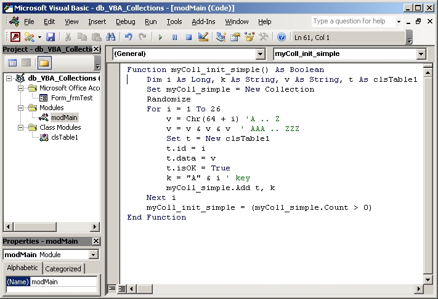Open the Add-Ins menu
438x299 pixels.
click(203, 22)
